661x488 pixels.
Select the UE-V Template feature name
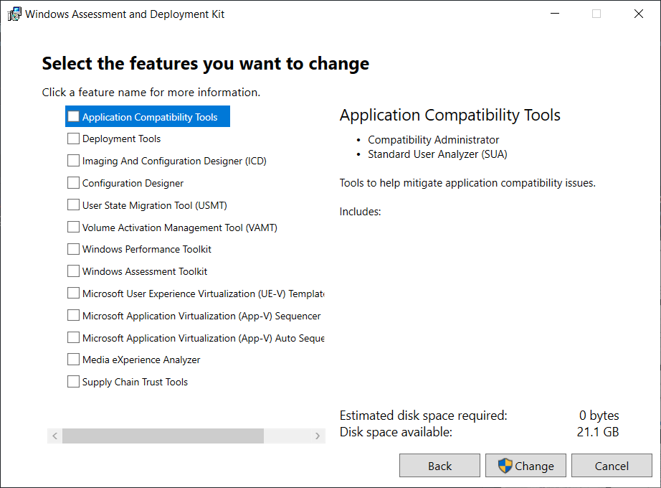click(x=203, y=294)
